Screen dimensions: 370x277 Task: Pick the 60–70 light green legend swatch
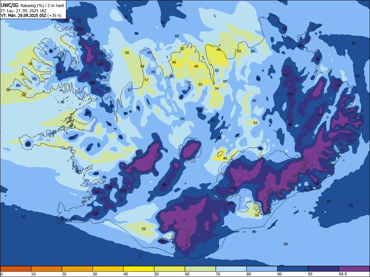point(200,269)
